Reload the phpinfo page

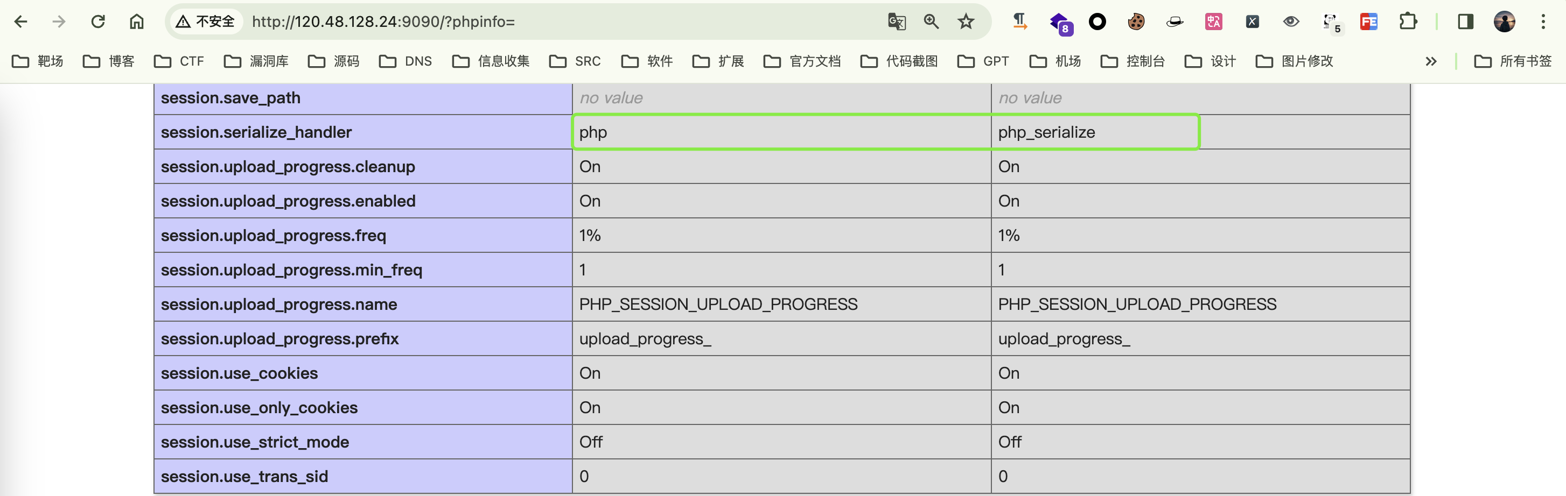(x=98, y=22)
